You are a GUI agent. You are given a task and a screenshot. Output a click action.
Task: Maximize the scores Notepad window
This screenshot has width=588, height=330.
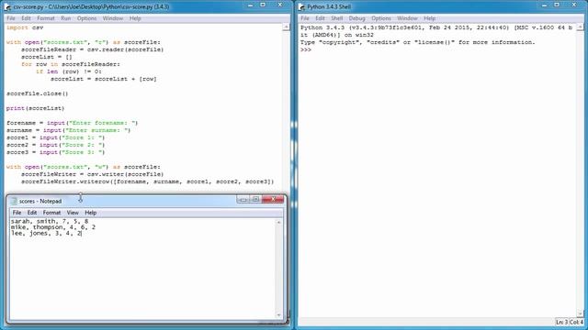pyautogui.click(x=255, y=199)
